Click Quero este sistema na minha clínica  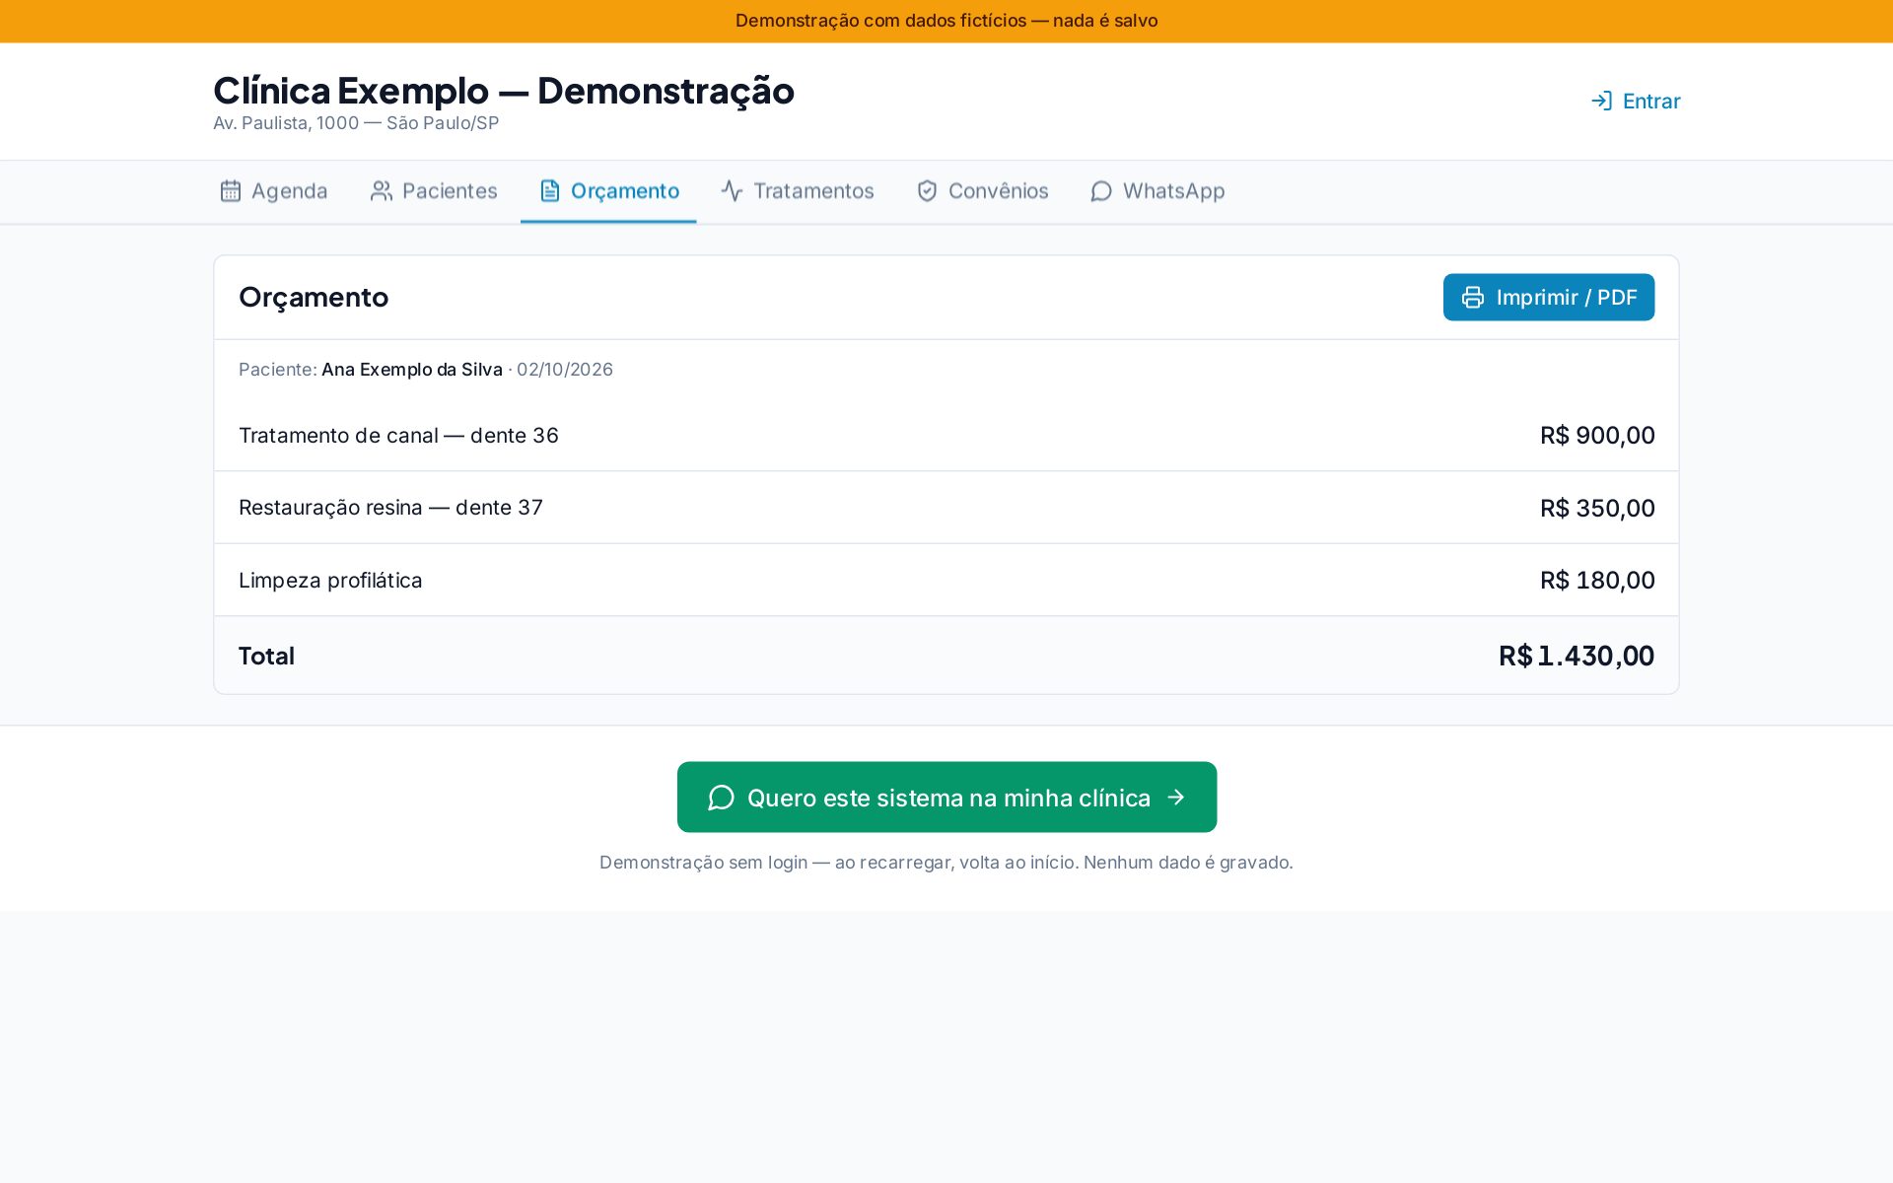[x=946, y=797]
